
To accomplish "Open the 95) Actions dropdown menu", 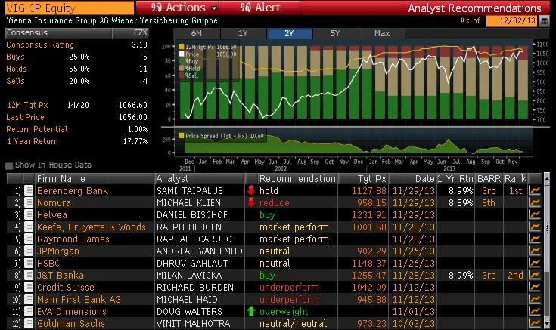I will click(x=184, y=8).
